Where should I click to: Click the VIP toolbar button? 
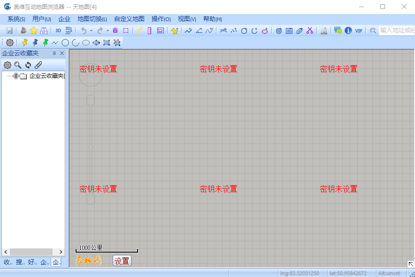pyautogui.click(x=359, y=31)
